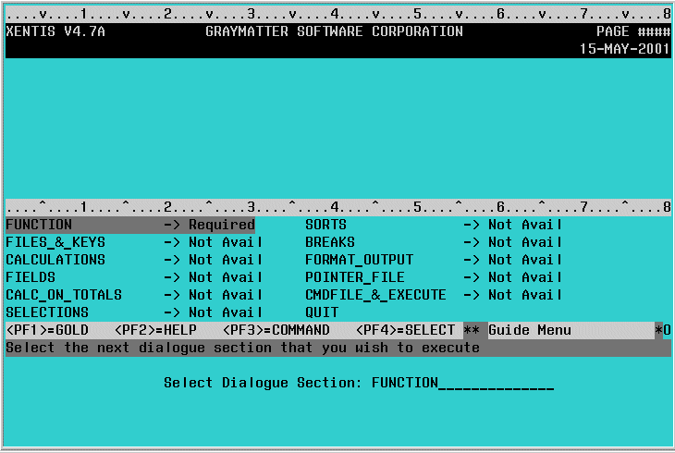Click 'Not Avail' status beside FIELDS
The width and height of the screenshot is (675, 453).
pyautogui.click(x=225, y=277)
